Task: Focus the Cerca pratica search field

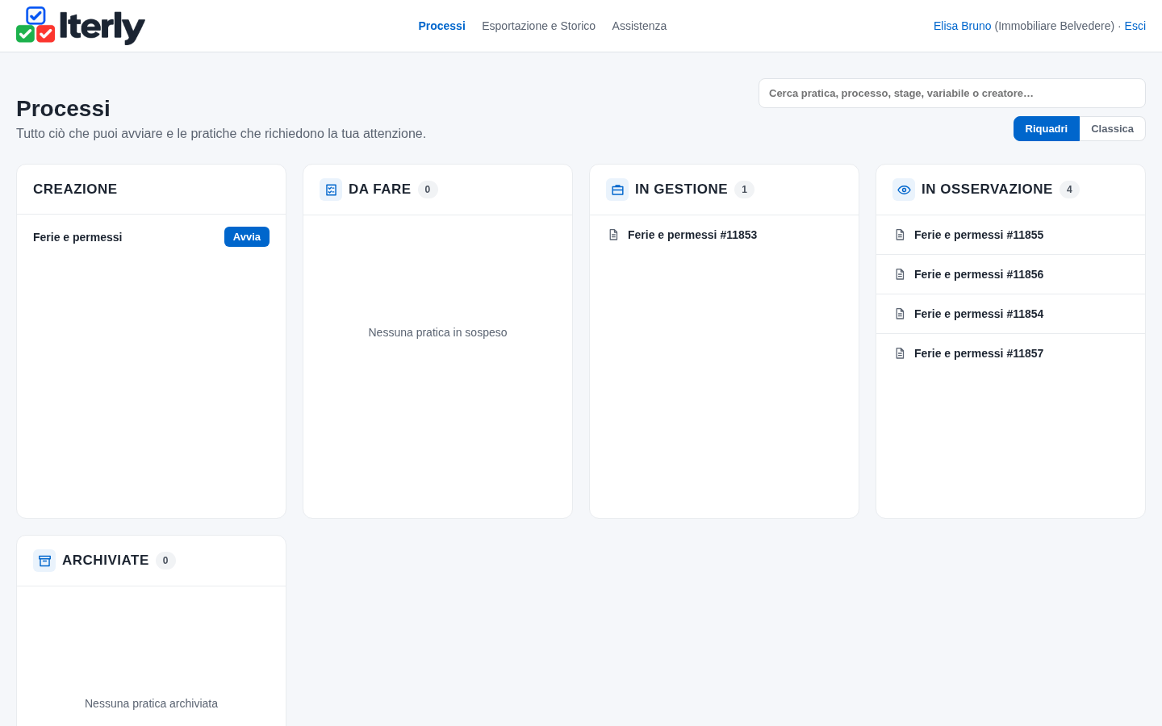Action: (952, 93)
